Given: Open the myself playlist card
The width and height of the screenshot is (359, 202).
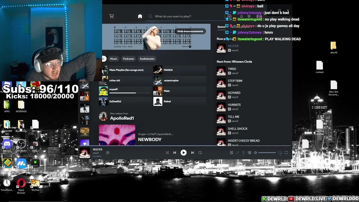Looking at the screenshot, I should tap(125, 91).
